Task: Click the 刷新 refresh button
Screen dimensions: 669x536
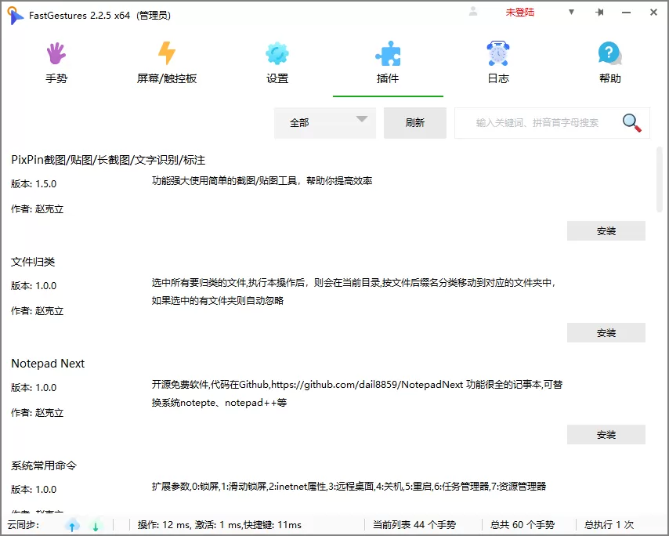Action: click(x=414, y=123)
